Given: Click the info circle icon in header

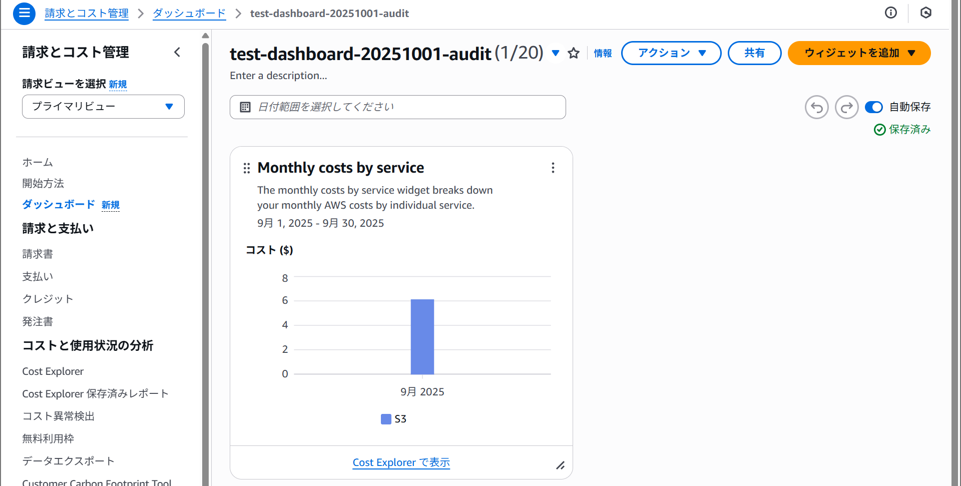Looking at the screenshot, I should pyautogui.click(x=890, y=13).
